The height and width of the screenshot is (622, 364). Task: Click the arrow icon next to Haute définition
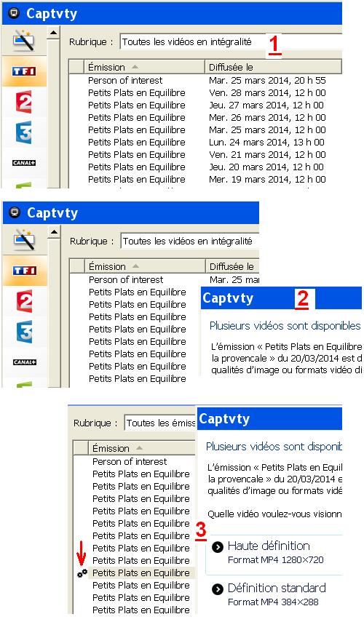pos(218,547)
